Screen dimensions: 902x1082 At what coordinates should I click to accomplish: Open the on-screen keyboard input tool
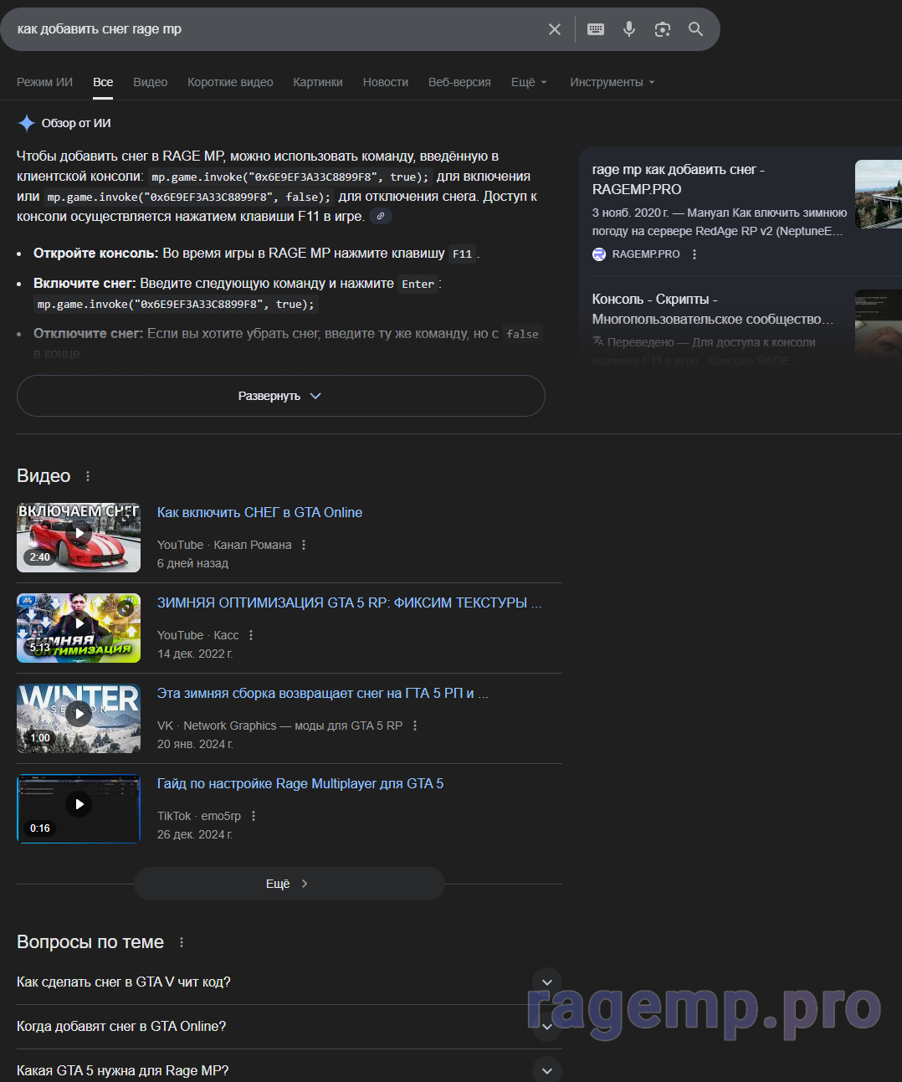pyautogui.click(x=596, y=29)
